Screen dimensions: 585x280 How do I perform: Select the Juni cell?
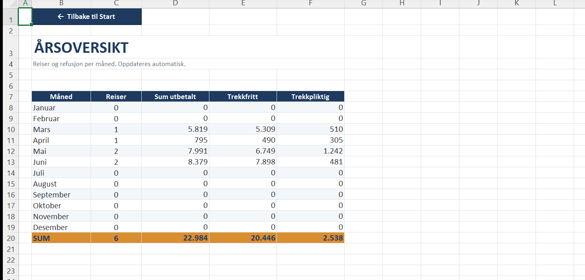61,162
